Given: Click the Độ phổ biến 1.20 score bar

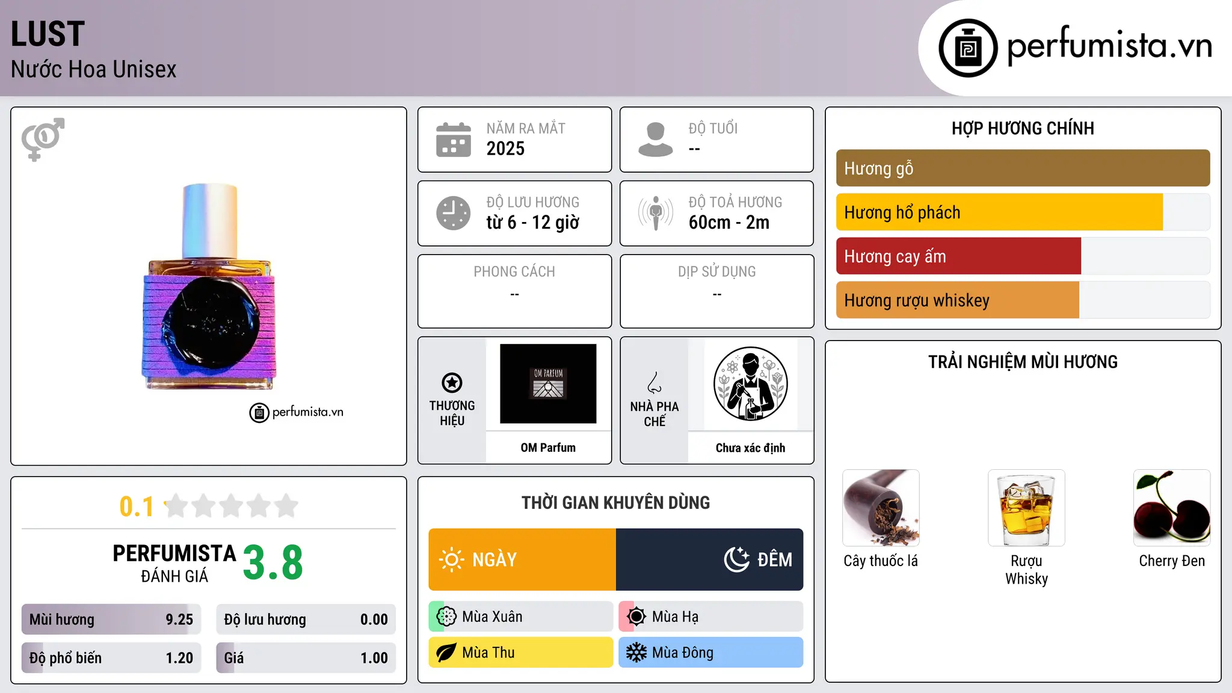Looking at the screenshot, I should [x=111, y=658].
